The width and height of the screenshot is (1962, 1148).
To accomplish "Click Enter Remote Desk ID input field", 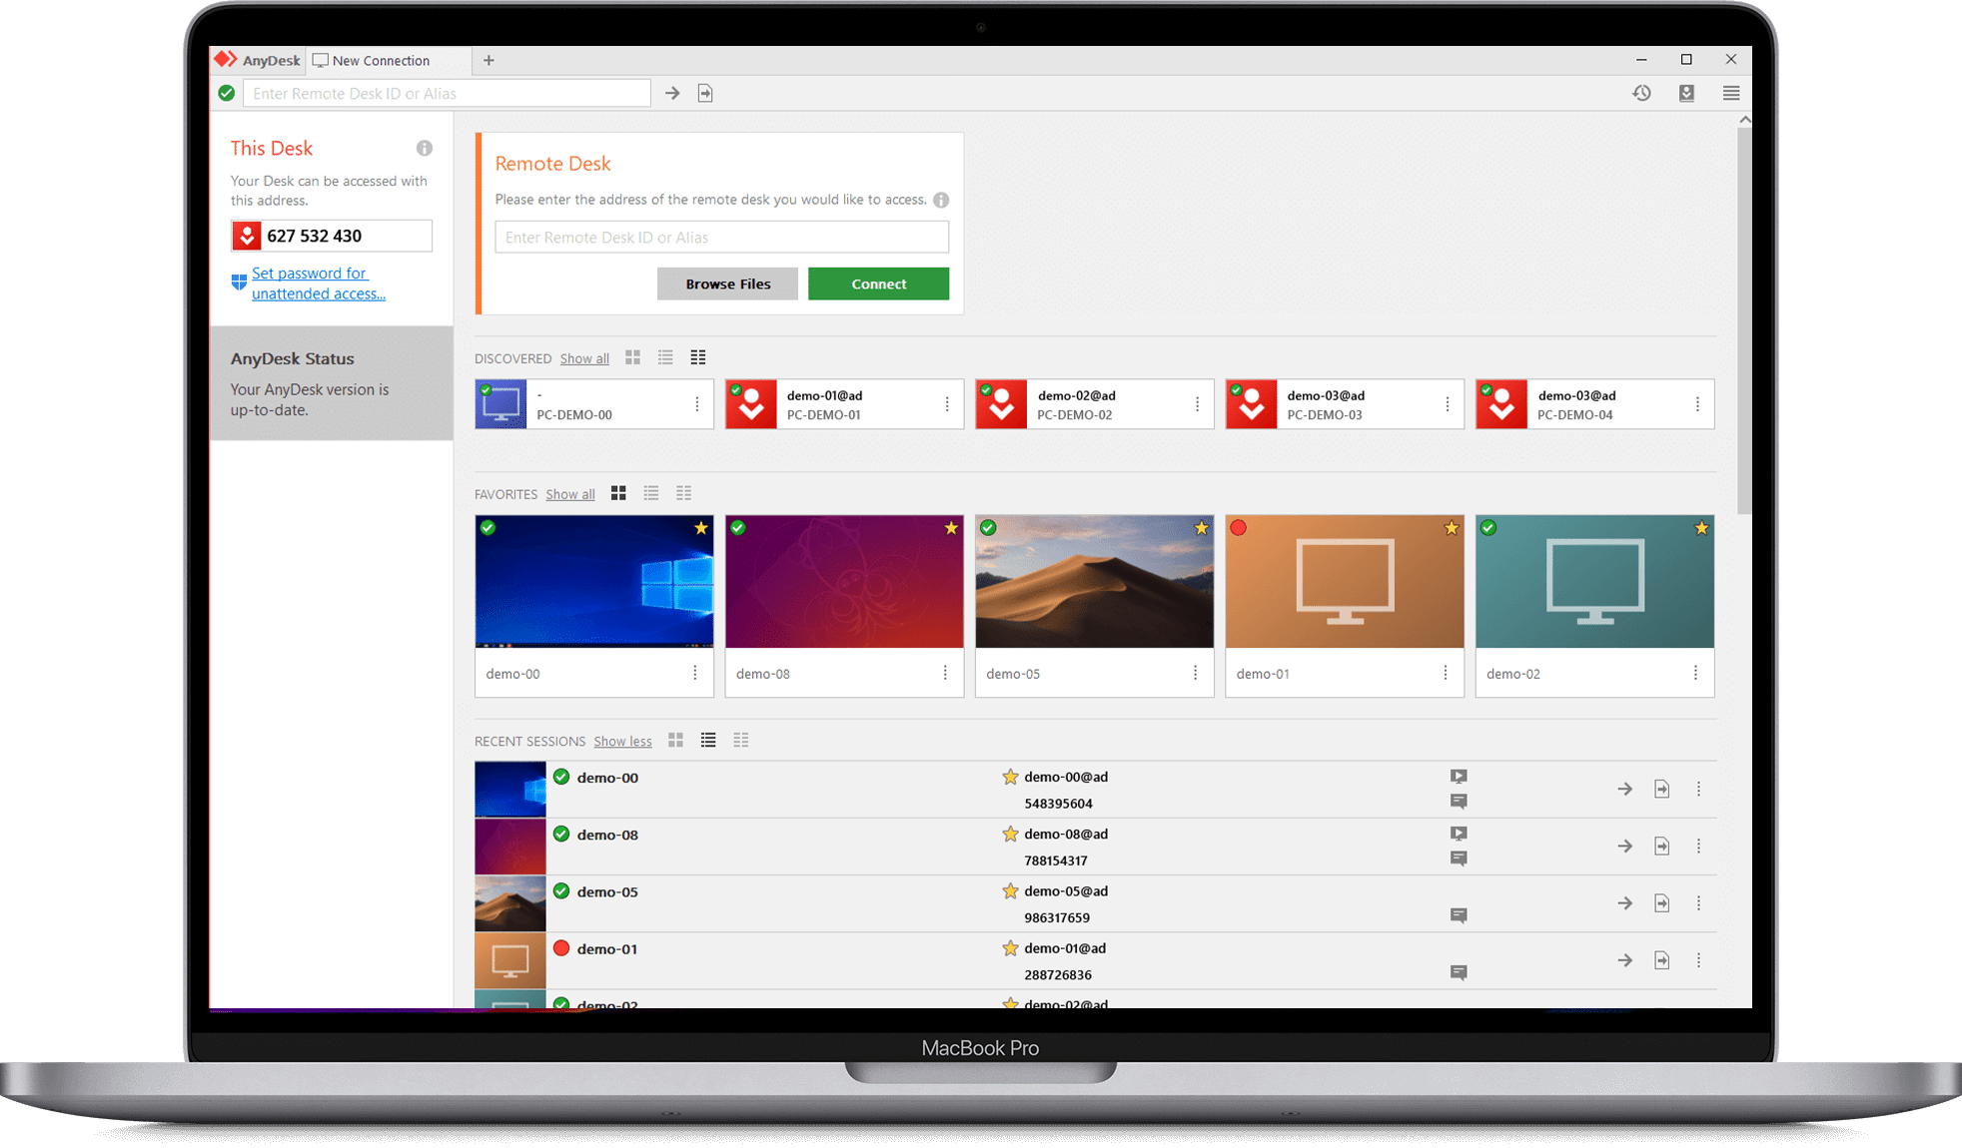I will tap(720, 238).
